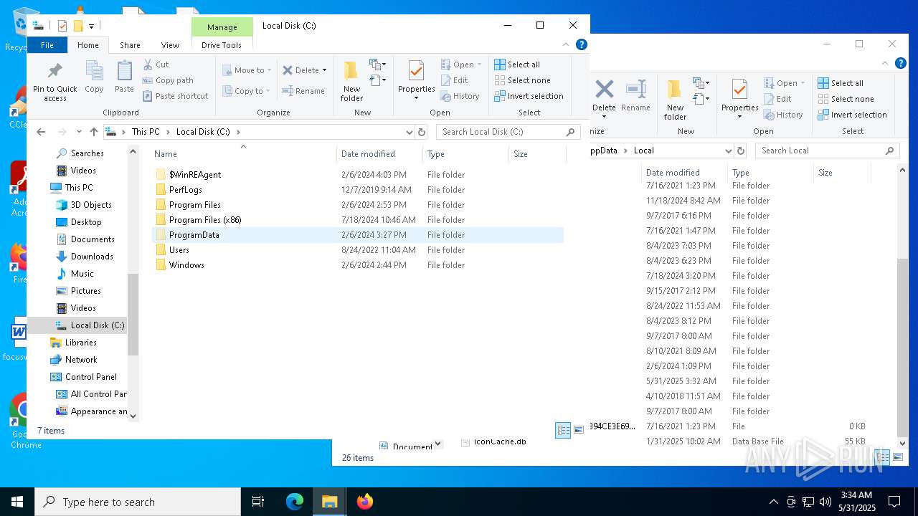
Task: Open Microsoft Edge from the taskbar
Action: point(295,502)
